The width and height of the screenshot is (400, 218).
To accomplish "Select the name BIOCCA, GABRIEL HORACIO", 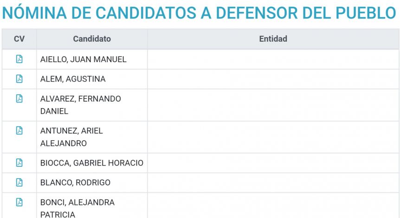I will 92,163.
